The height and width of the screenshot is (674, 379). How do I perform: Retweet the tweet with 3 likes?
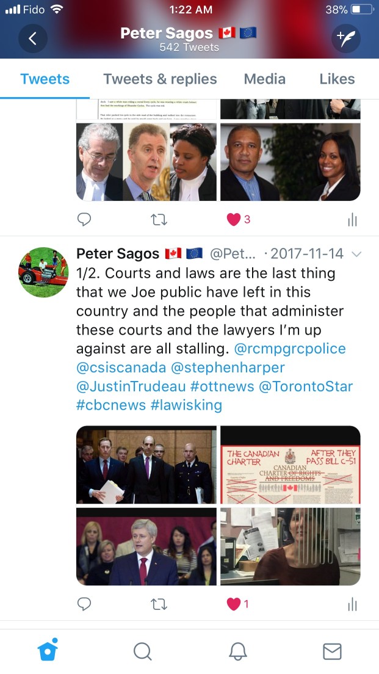click(159, 220)
